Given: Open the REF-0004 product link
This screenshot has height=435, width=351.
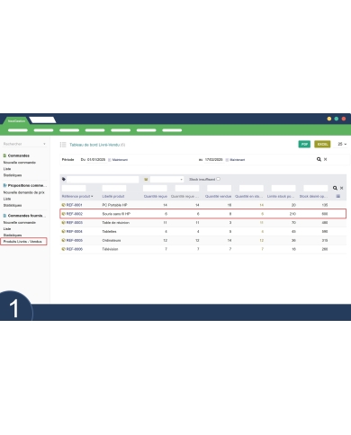Looking at the screenshot, I should tap(75, 231).
